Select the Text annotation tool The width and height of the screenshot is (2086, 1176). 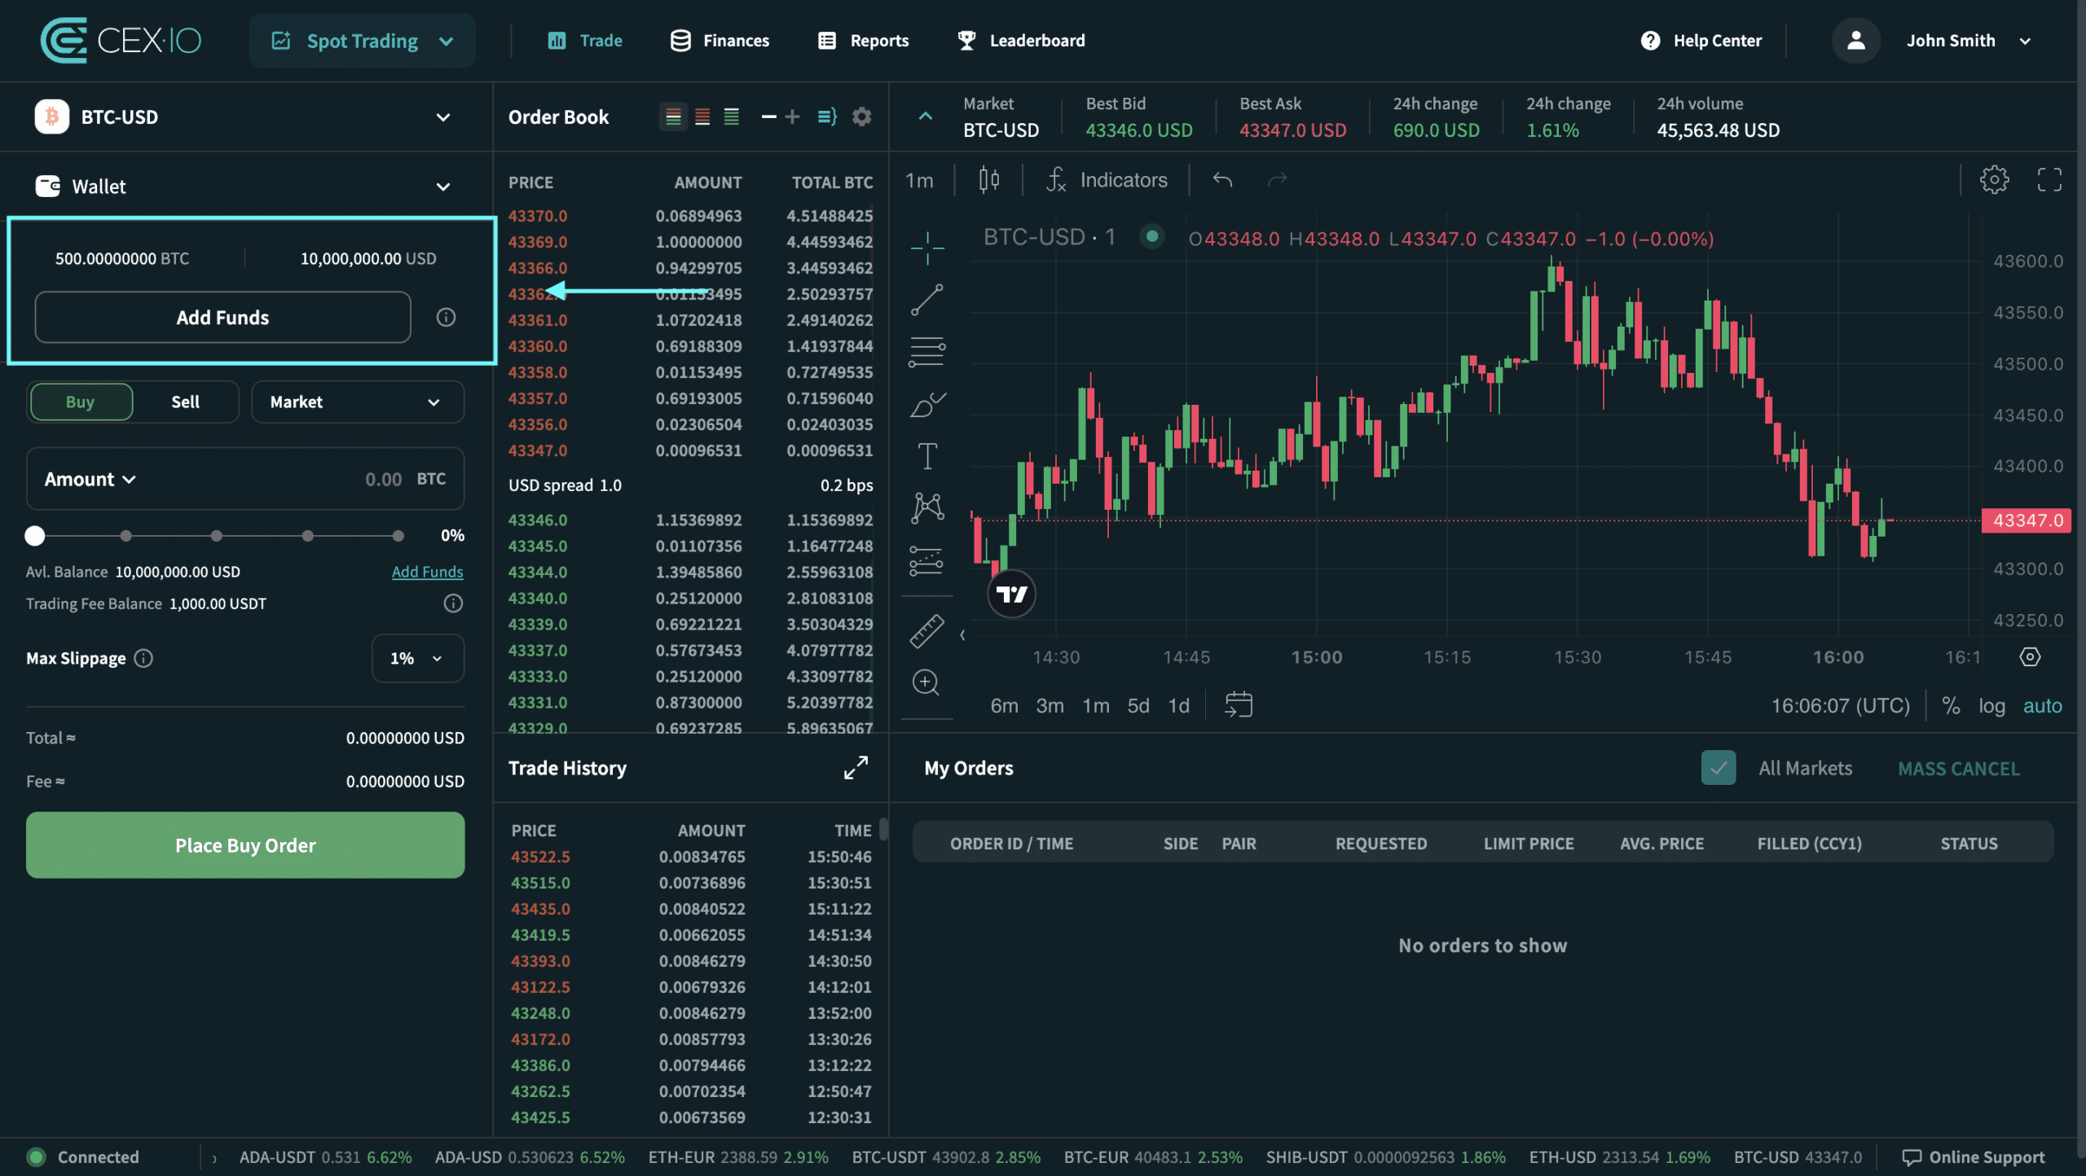tap(926, 456)
